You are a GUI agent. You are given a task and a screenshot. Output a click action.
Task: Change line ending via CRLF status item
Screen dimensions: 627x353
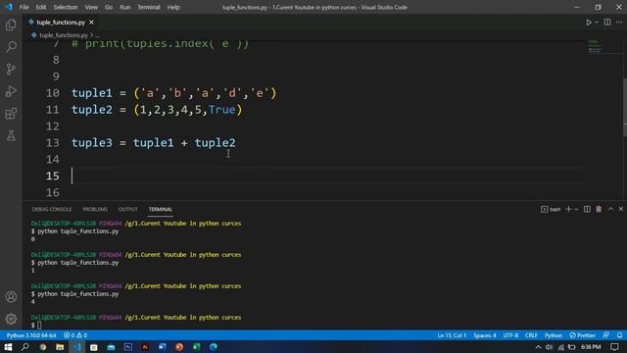click(x=531, y=335)
